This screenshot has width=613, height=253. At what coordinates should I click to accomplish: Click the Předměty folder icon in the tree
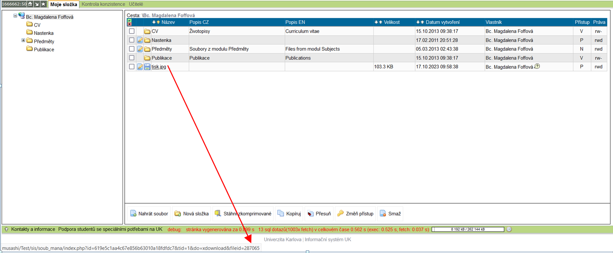click(x=30, y=41)
